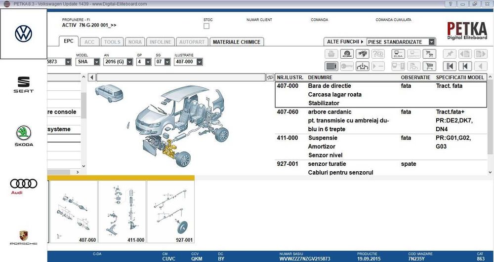Click the collapse arrow left of illustration bar
The height and width of the screenshot is (262, 494).
tap(92, 77)
